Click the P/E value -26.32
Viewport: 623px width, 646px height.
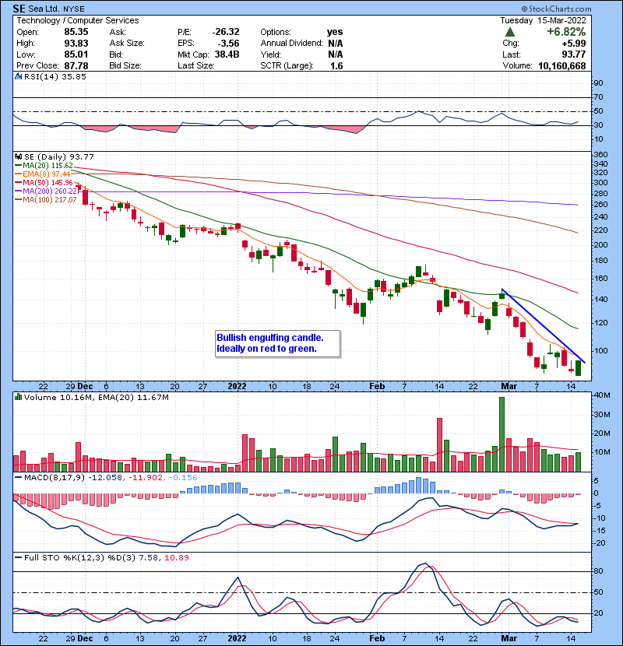(226, 32)
